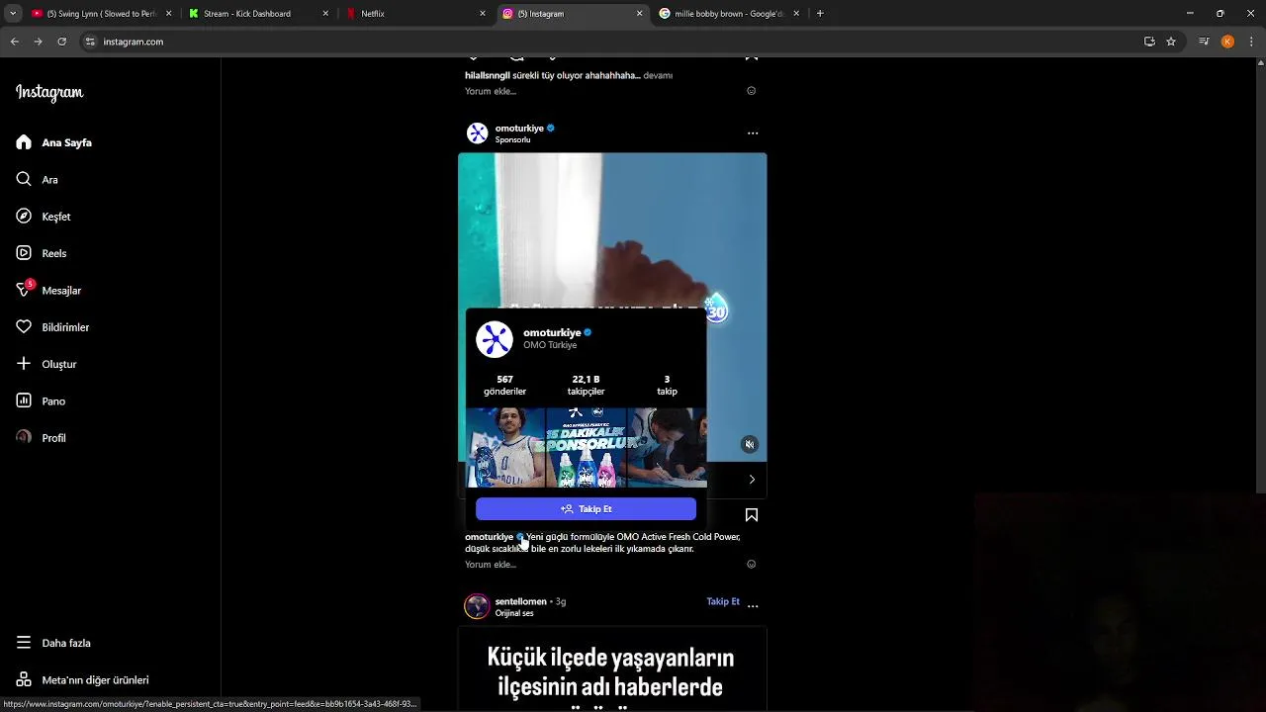Image resolution: width=1266 pixels, height=712 pixels.
Task: Go forward in browser history
Action: click(x=38, y=42)
